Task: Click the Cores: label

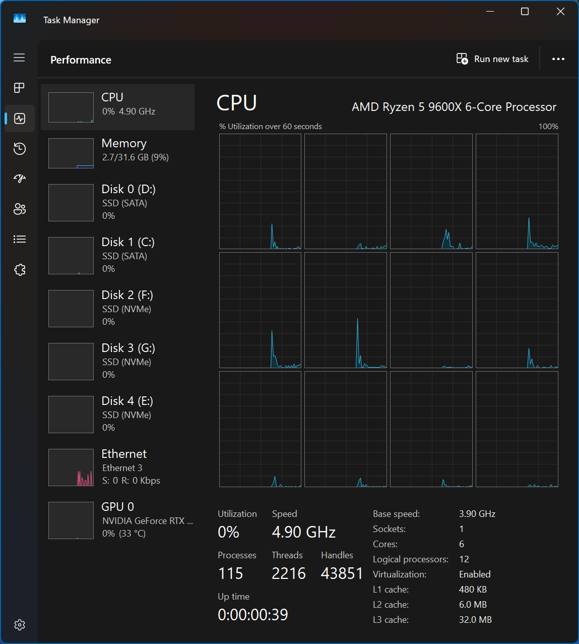Action: pyautogui.click(x=385, y=544)
